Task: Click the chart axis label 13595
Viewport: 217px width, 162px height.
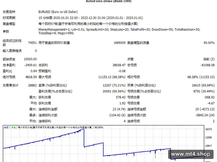Action: pos(209,137)
